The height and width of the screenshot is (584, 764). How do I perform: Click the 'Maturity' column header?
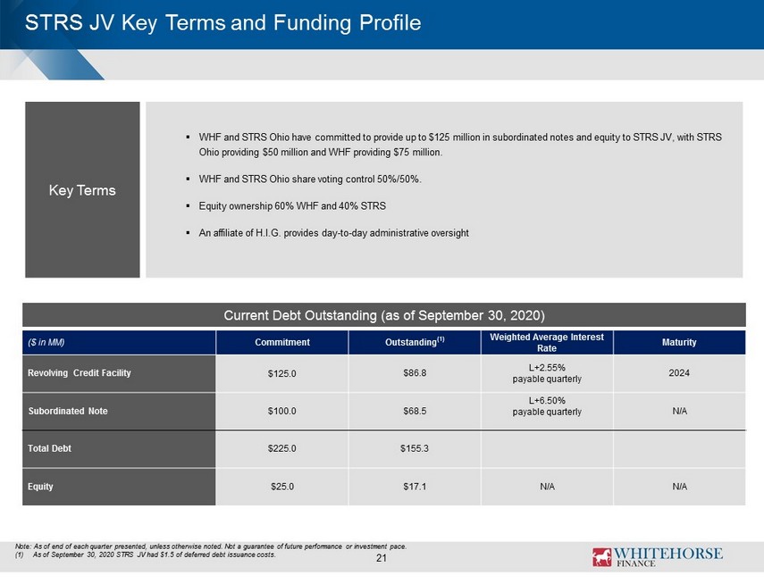pyautogui.click(x=679, y=342)
